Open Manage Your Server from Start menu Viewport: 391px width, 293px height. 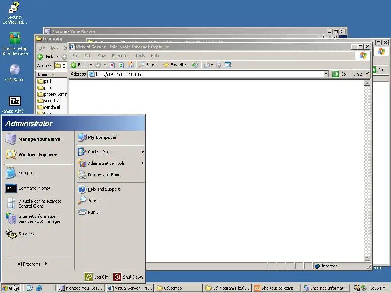[x=39, y=139]
